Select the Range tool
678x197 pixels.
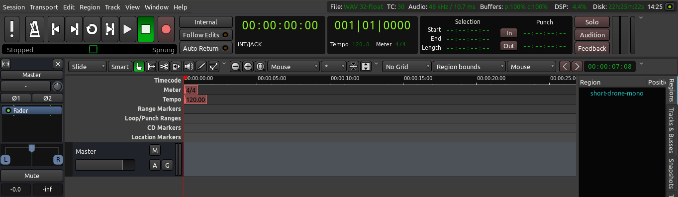pos(152,67)
